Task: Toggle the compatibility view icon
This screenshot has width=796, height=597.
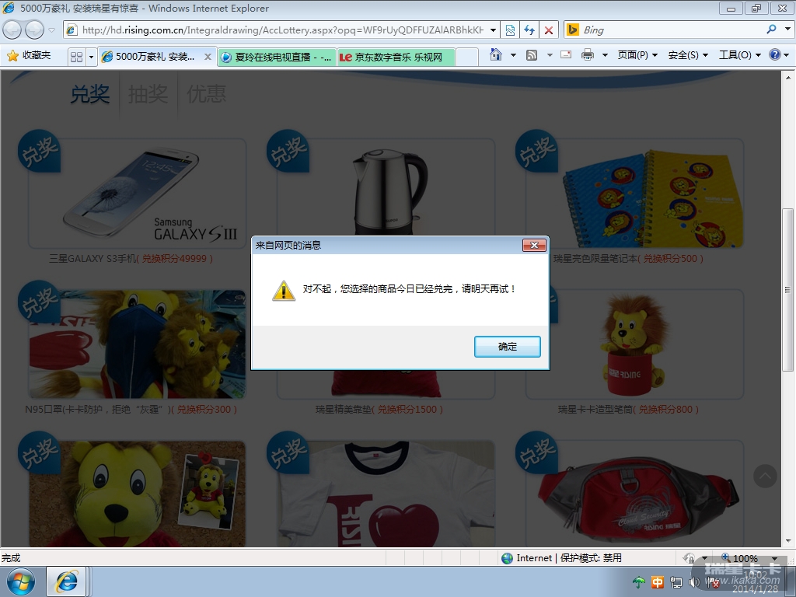Action: point(510,30)
